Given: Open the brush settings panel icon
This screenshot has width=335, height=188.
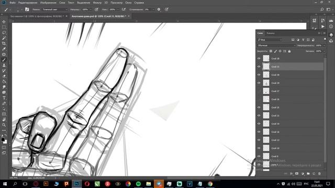Looking at the screenshot, I should [x=27, y=9].
